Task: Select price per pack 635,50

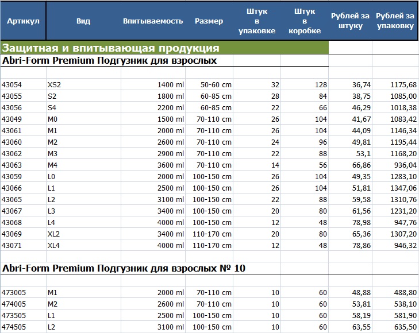Action: coord(395,327)
